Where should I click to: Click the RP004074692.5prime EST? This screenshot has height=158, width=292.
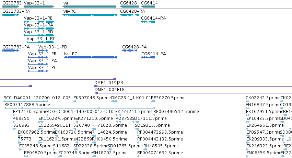pos(138,157)
